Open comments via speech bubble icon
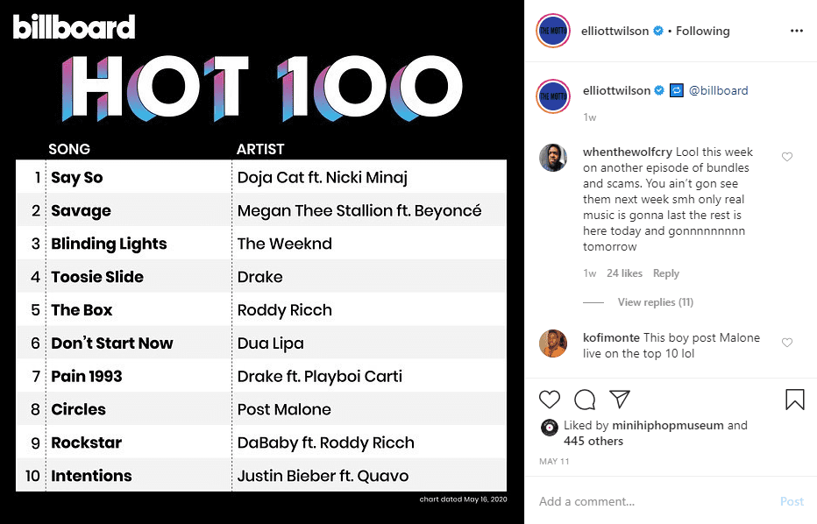 (585, 400)
